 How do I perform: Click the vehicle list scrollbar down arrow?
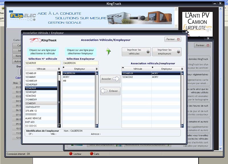[x=59, y=126]
